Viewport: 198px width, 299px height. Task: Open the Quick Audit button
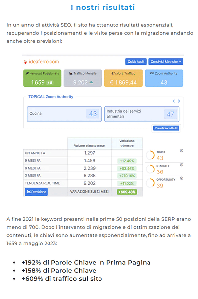[136, 62]
